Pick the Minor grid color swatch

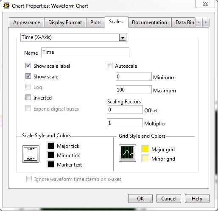coord(145,158)
